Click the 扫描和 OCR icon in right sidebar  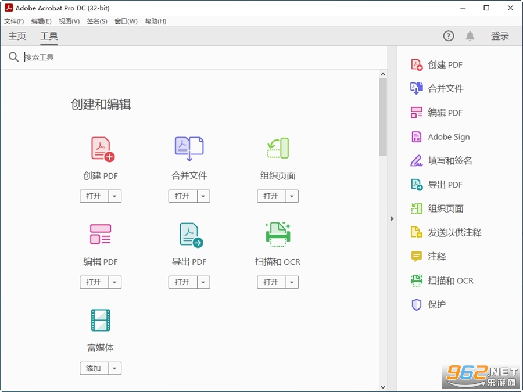pyautogui.click(x=417, y=280)
